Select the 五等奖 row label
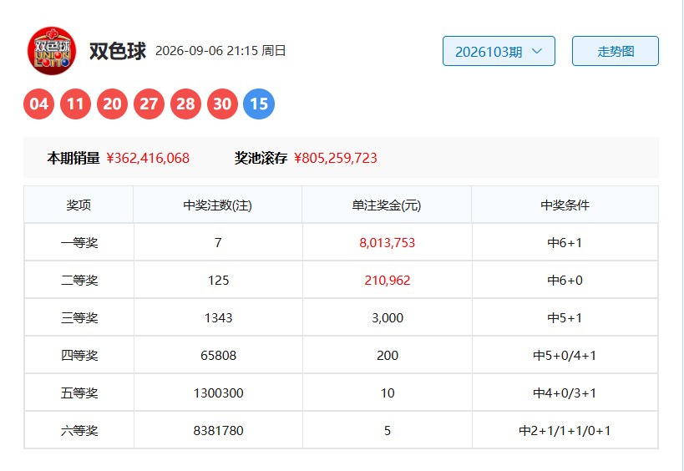 (79, 392)
